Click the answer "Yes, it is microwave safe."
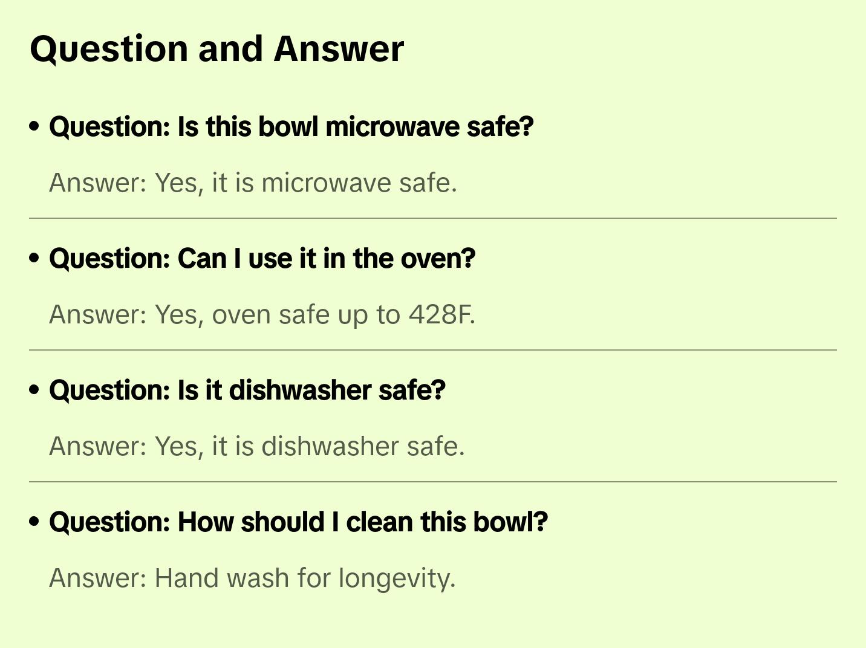Image resolution: width=866 pixels, height=648 pixels. 253,183
